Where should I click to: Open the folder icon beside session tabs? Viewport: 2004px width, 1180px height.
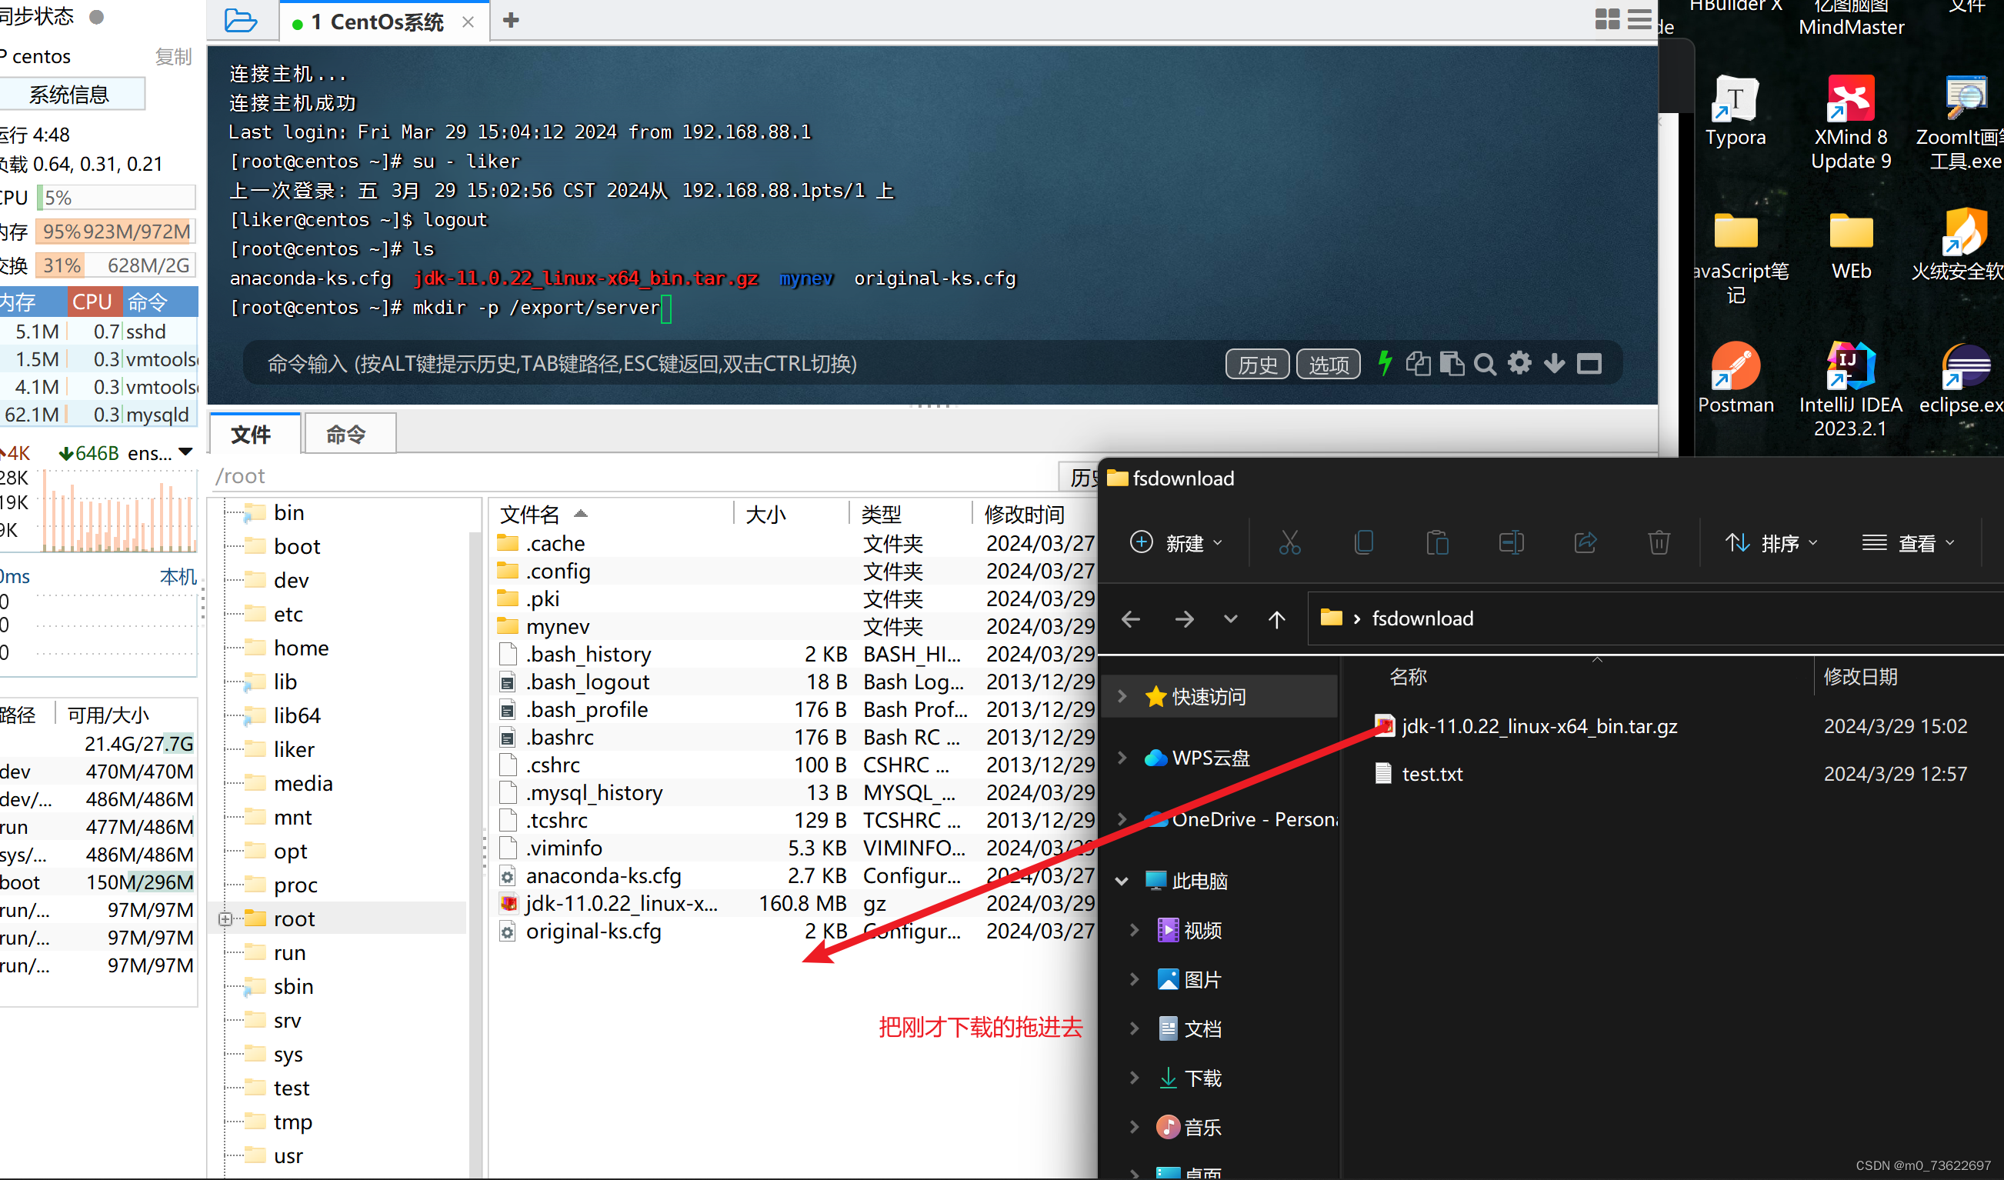pyautogui.click(x=240, y=21)
